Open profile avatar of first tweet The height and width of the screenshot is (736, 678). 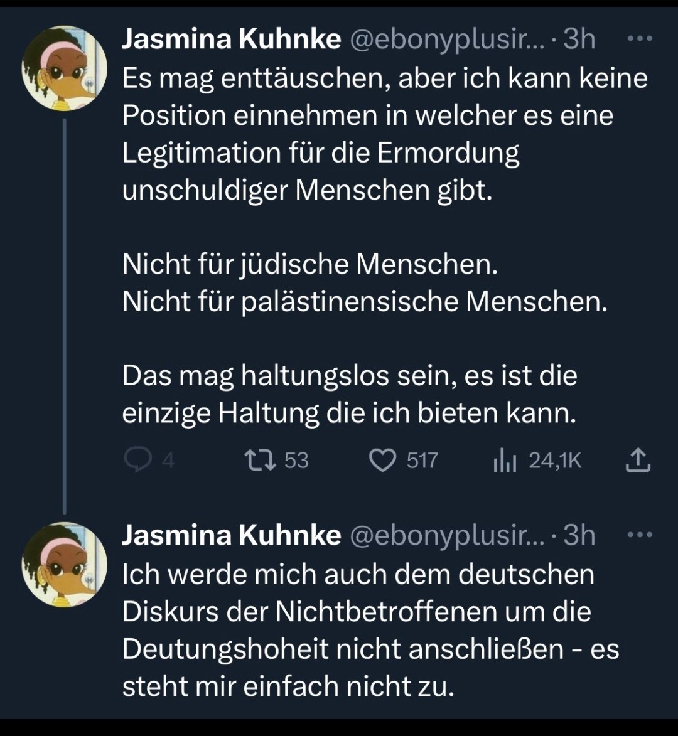[65, 68]
